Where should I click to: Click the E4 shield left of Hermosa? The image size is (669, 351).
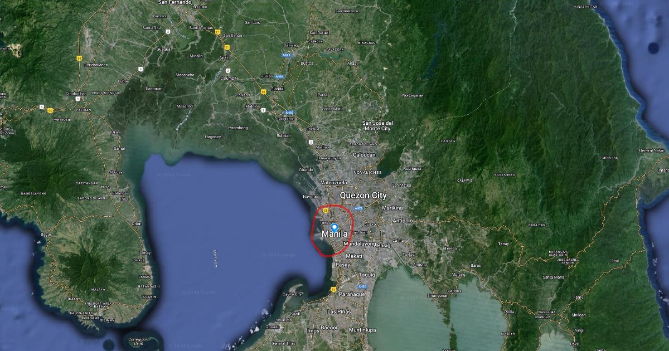coord(50,110)
